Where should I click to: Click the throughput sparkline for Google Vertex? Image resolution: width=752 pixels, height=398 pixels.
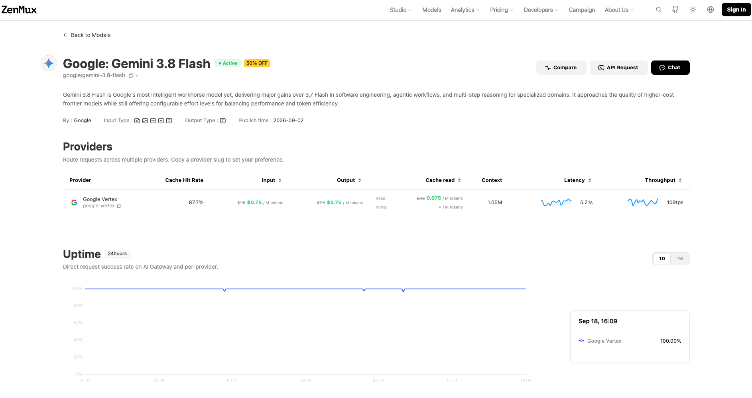(x=643, y=202)
